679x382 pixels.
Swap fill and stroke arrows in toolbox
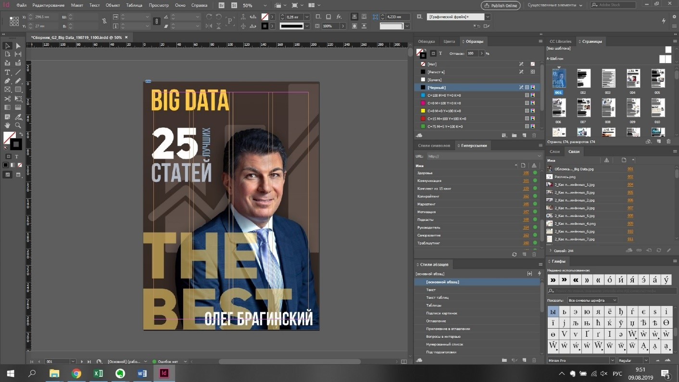point(21,134)
